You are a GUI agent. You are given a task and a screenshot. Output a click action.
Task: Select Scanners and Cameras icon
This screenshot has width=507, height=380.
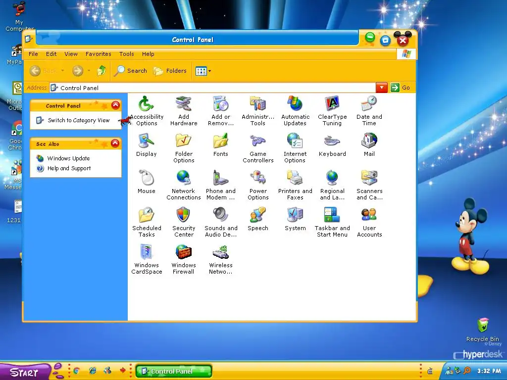click(369, 185)
